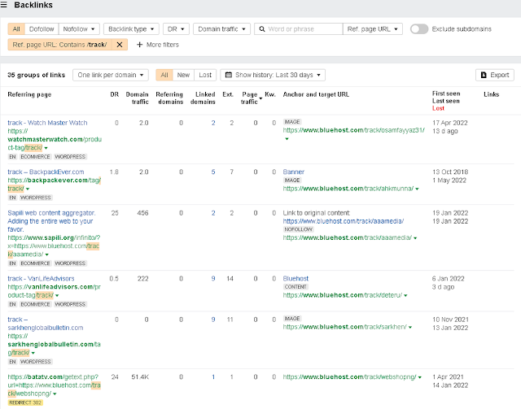Open the hamburger menu next to Backlinks

7,7
